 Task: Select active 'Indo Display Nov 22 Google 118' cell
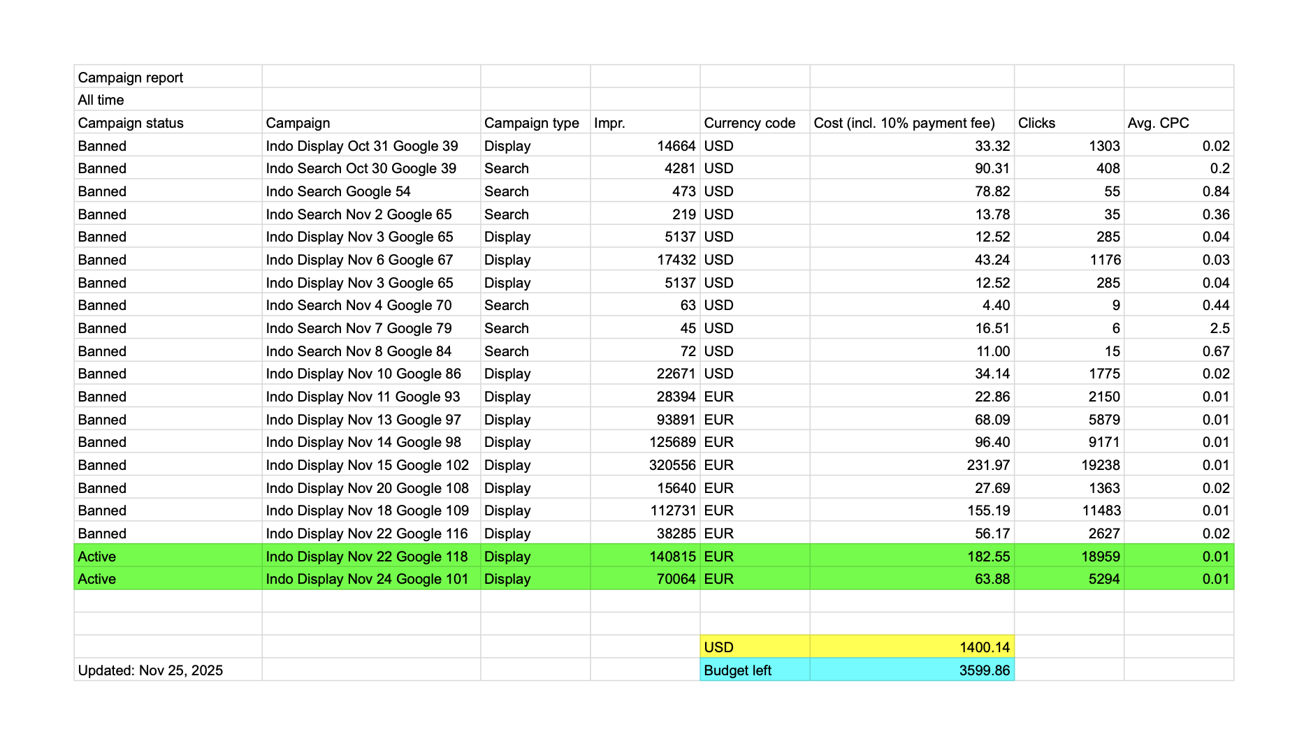(371, 557)
